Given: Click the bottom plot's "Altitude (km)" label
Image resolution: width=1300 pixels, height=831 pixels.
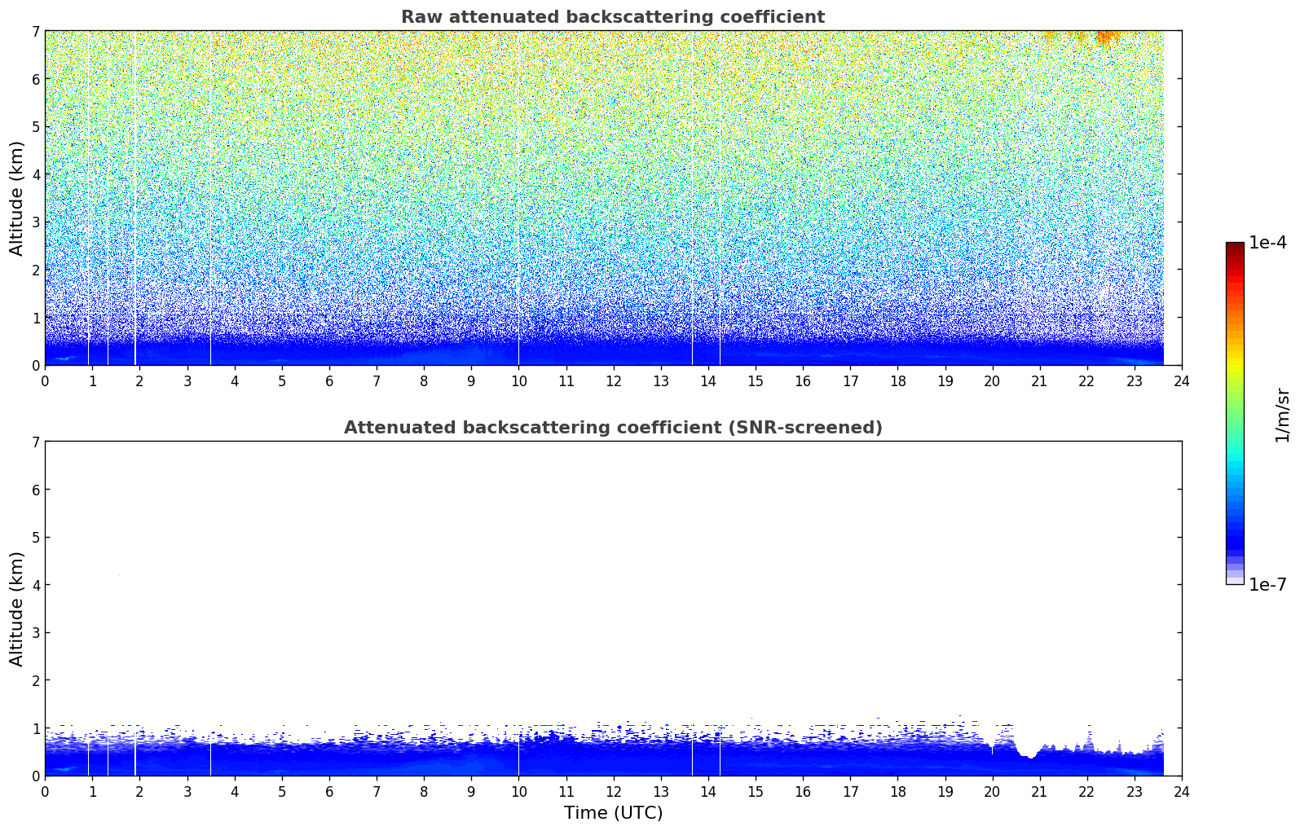Looking at the screenshot, I should click(17, 609).
